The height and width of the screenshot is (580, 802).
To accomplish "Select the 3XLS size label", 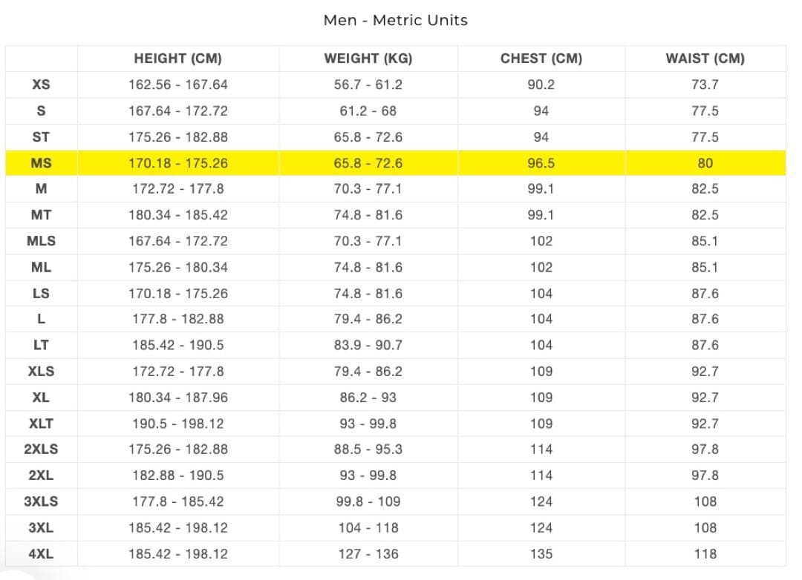I will pyautogui.click(x=41, y=502).
